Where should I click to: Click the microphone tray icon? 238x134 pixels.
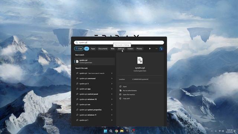click(x=216, y=131)
